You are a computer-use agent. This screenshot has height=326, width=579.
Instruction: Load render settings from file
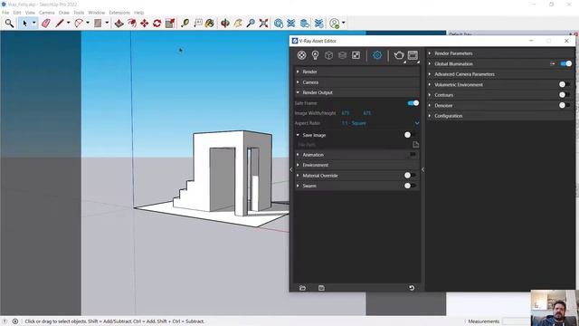point(302,288)
